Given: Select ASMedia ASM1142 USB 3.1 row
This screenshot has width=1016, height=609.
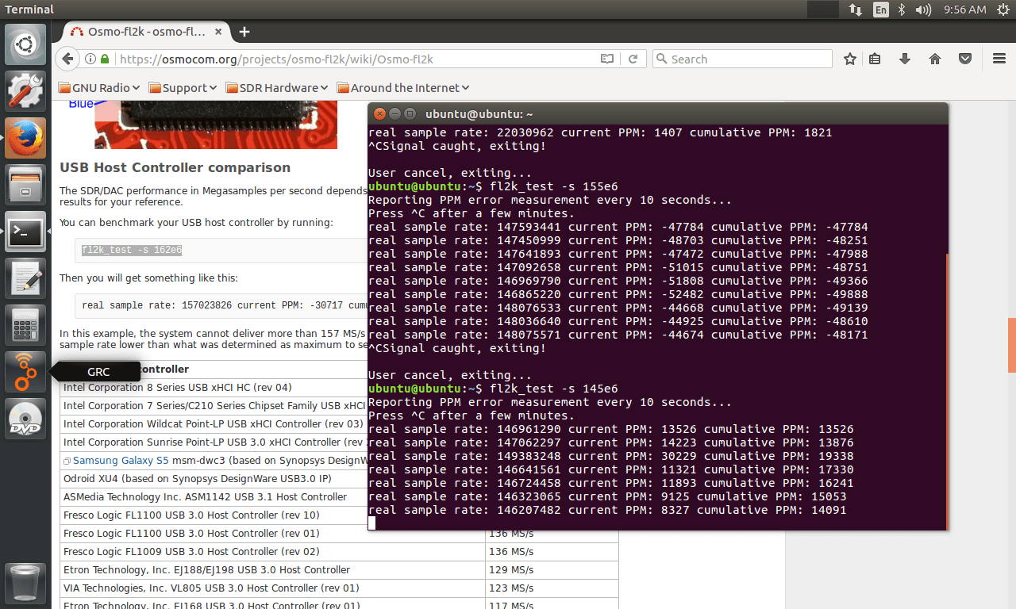Looking at the screenshot, I should 214,497.
